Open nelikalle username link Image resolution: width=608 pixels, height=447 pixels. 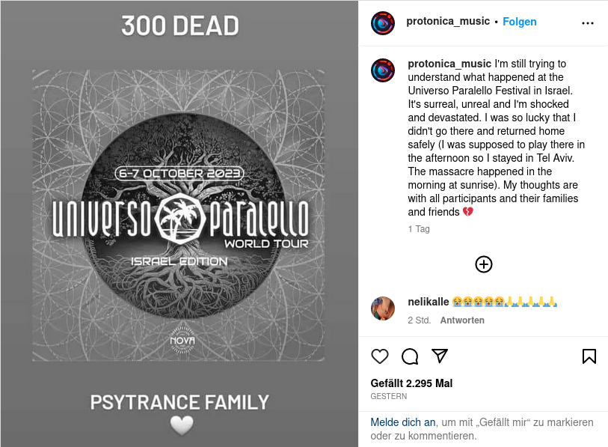point(428,302)
